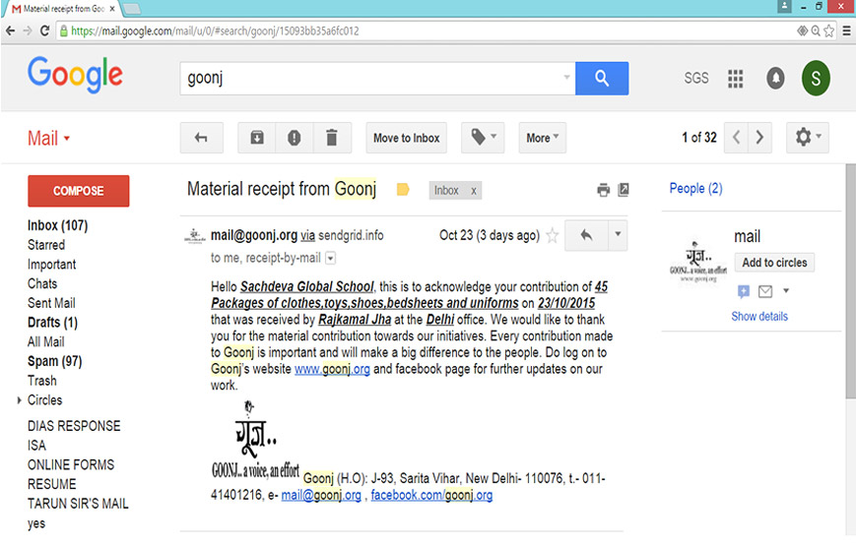Start a chat with mail contact

click(x=744, y=291)
